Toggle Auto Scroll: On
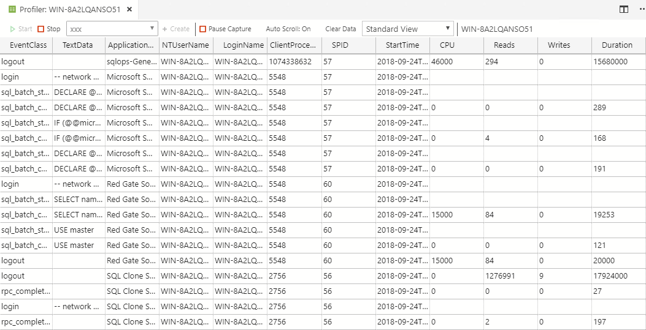 click(288, 29)
